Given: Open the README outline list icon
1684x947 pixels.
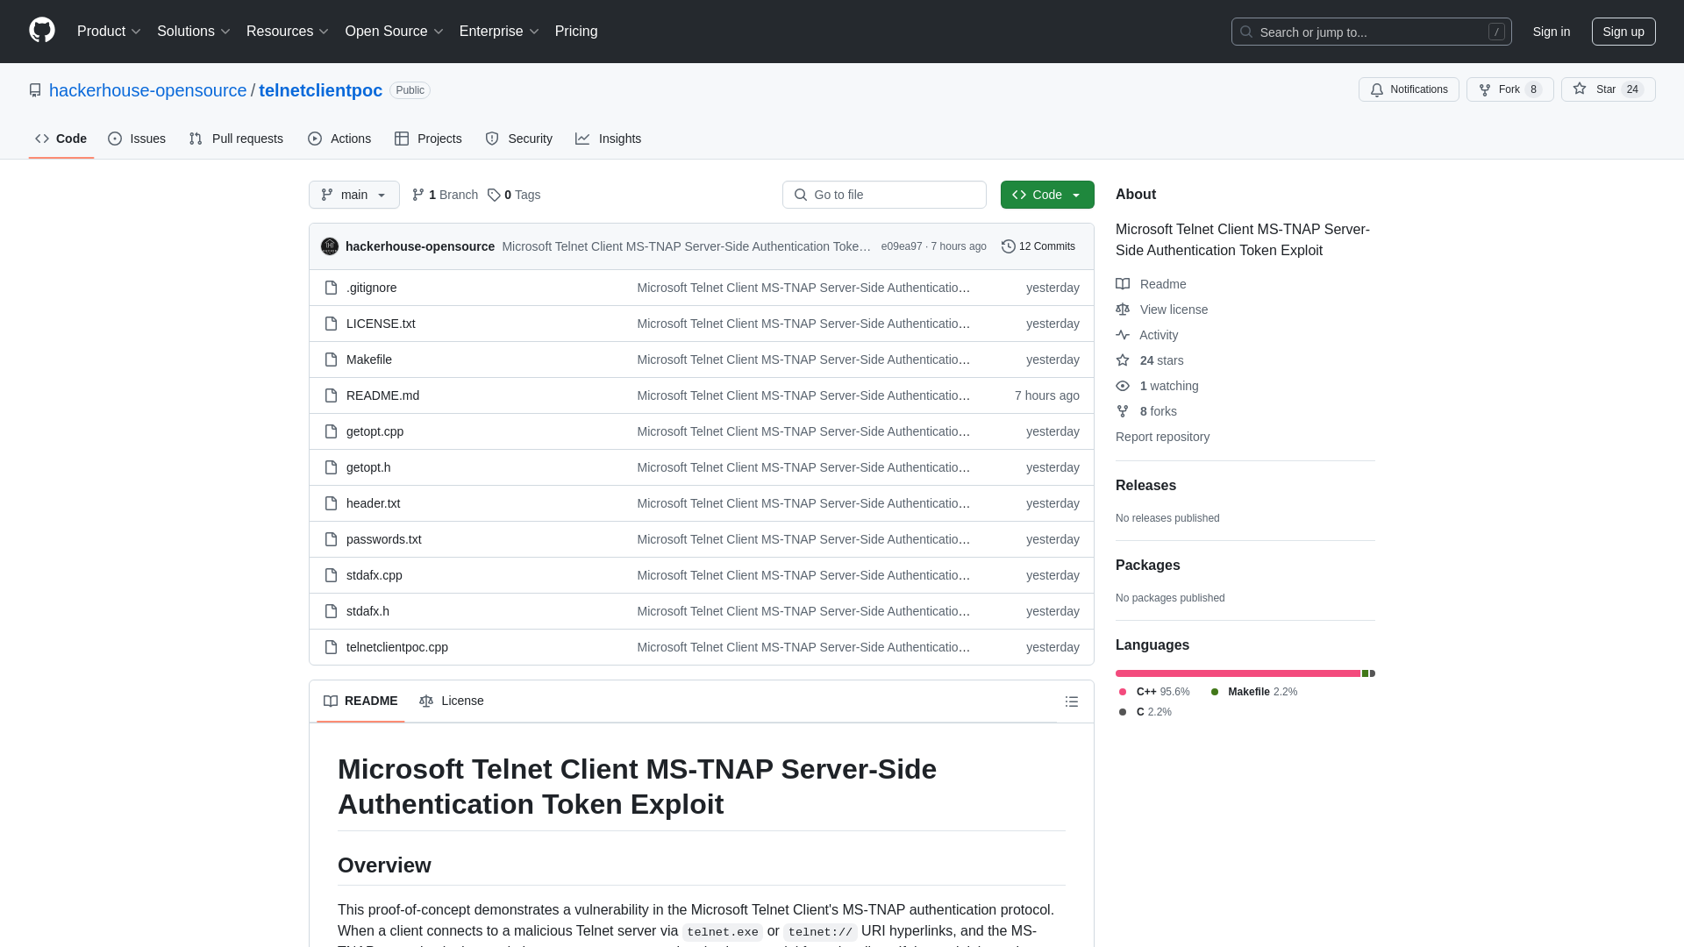Looking at the screenshot, I should pos(1071,701).
